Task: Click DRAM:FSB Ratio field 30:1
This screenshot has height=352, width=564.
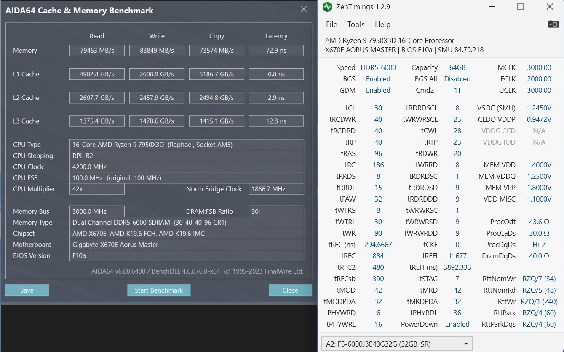Action: pyautogui.click(x=276, y=211)
